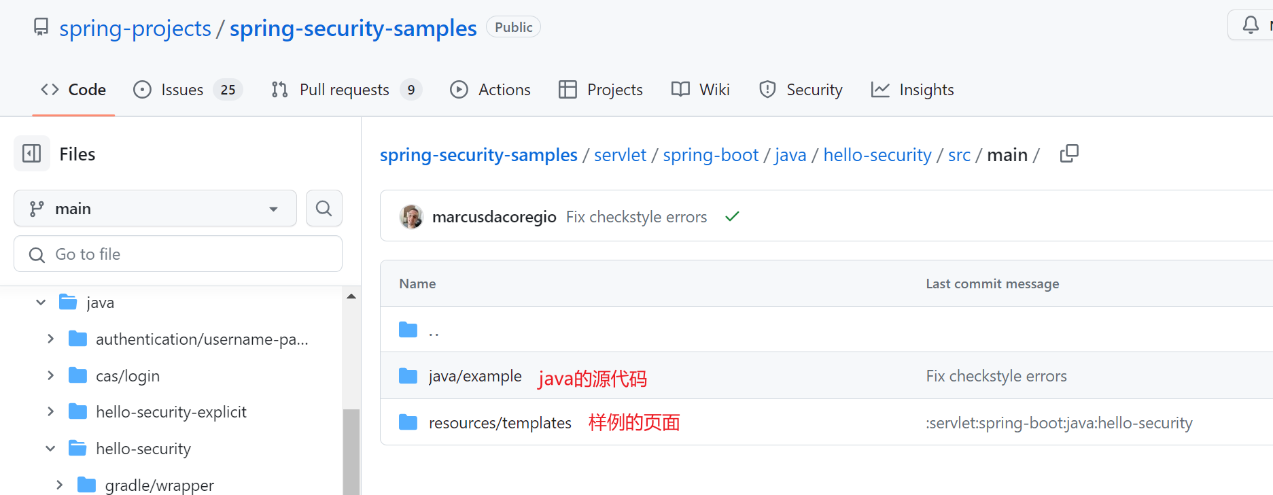Click the Public visibility label

(513, 27)
